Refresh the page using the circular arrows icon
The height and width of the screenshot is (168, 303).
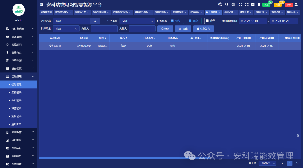click(x=240, y=4)
